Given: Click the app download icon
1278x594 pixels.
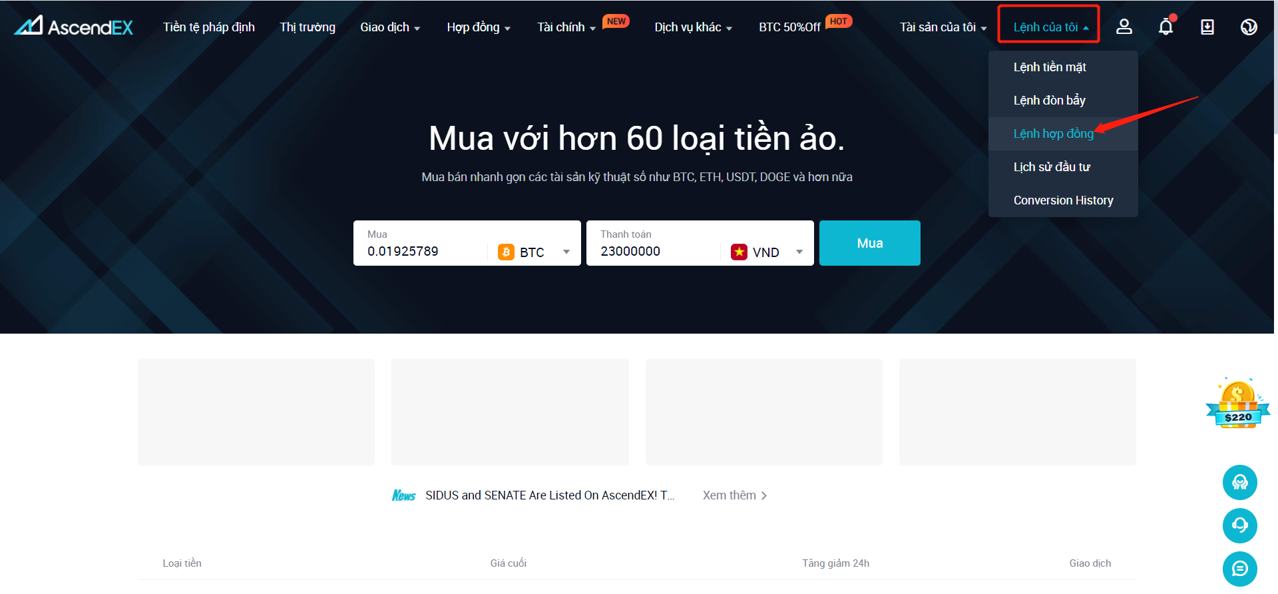Looking at the screenshot, I should click(1207, 27).
